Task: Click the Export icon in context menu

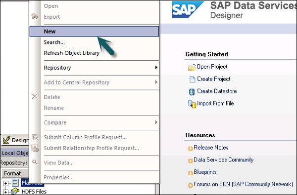Action: [x=35, y=16]
